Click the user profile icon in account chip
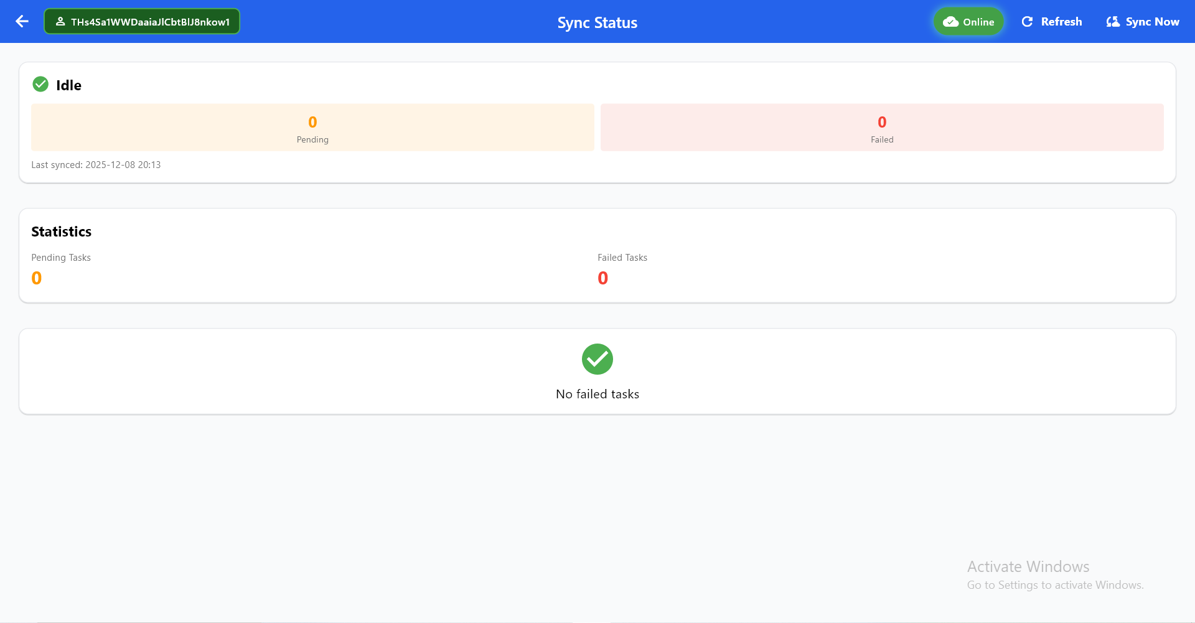The height and width of the screenshot is (623, 1195). (60, 22)
